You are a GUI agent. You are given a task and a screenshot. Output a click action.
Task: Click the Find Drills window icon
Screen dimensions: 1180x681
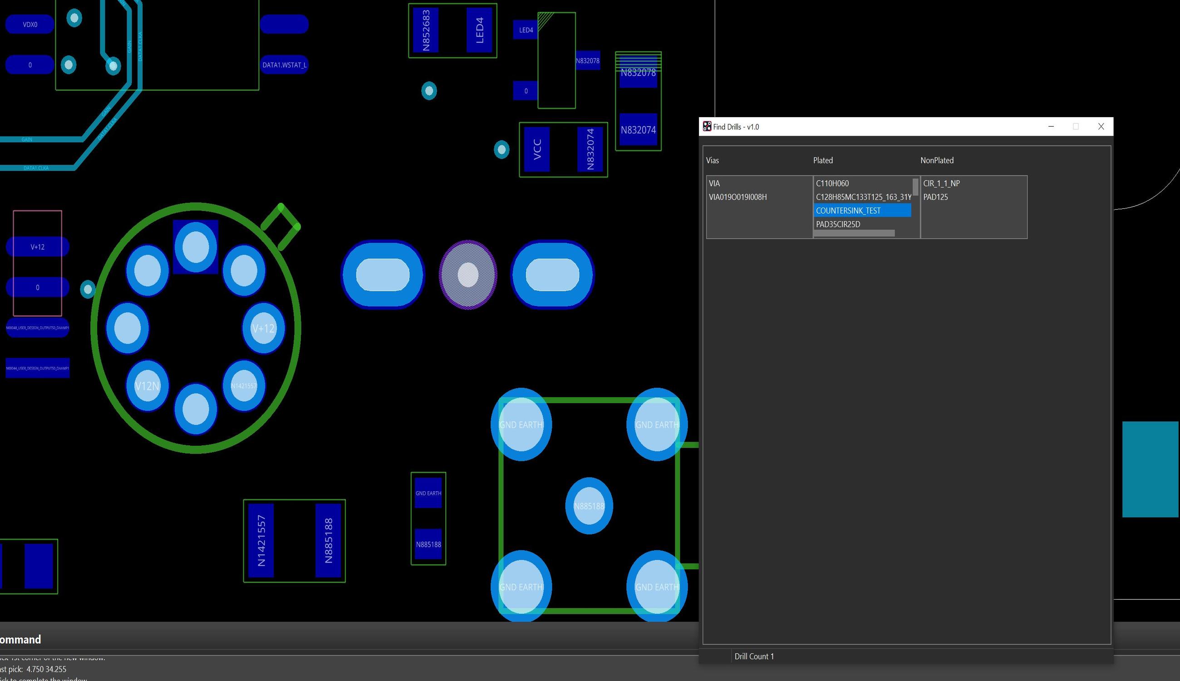[707, 126]
